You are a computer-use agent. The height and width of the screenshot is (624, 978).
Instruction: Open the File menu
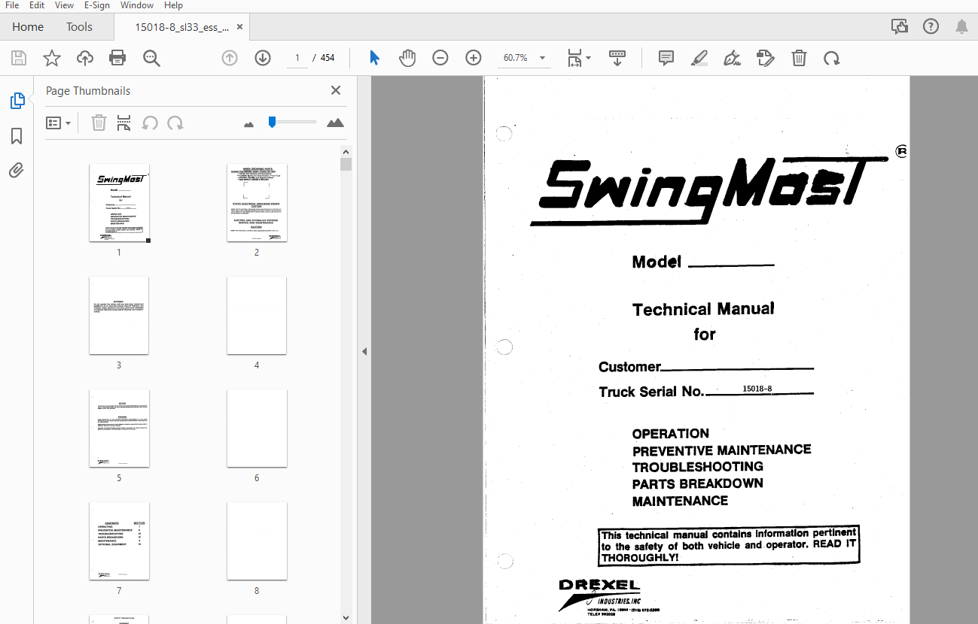point(12,5)
